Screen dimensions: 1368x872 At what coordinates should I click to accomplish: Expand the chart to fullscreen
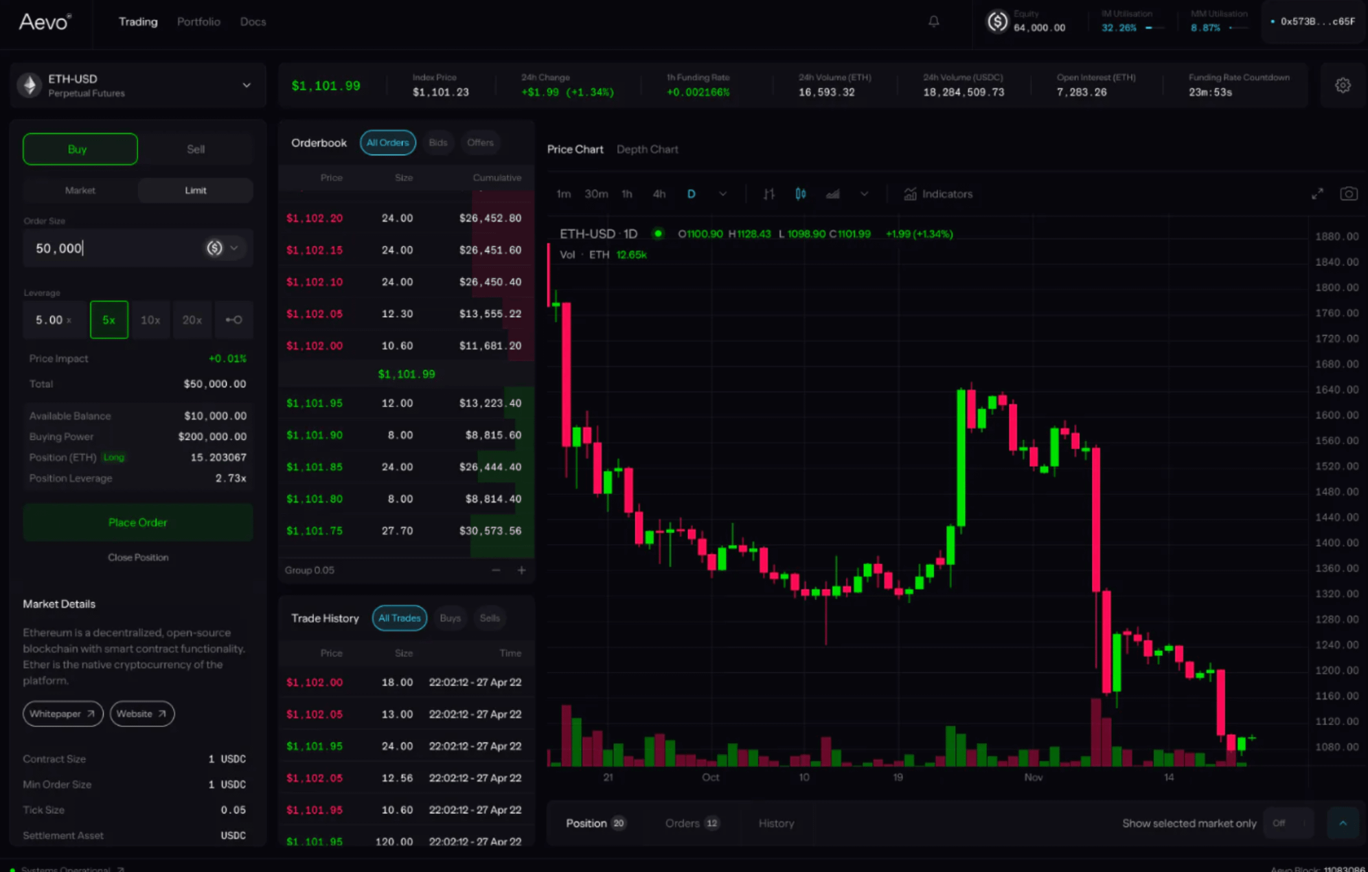click(x=1318, y=194)
